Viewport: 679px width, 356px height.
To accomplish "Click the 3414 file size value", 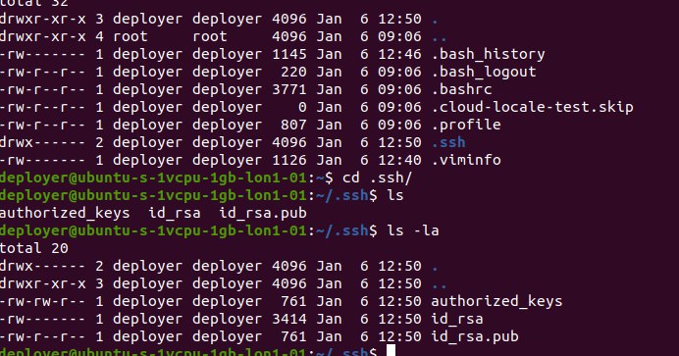I will pos(288,320).
